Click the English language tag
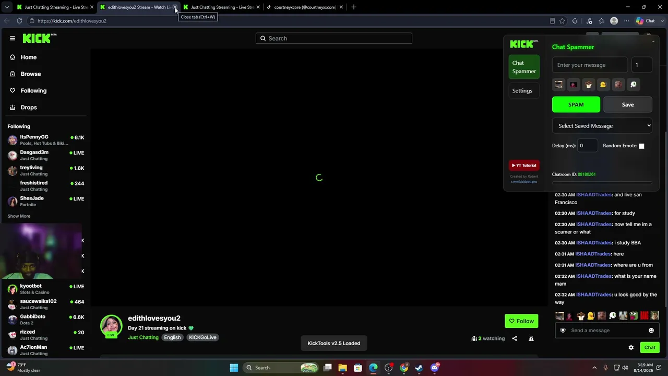Viewport: 668px width, 376px height. 172,337
